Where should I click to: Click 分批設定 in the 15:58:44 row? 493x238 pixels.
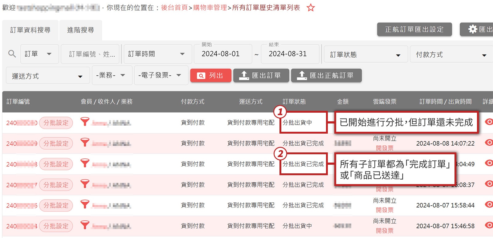tap(56, 205)
